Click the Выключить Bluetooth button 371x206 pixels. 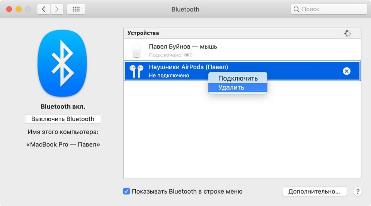click(x=63, y=119)
